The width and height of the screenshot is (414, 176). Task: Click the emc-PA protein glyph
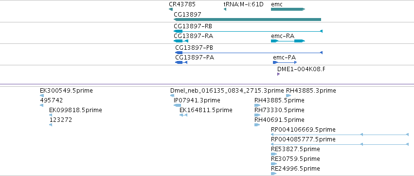point(285,62)
